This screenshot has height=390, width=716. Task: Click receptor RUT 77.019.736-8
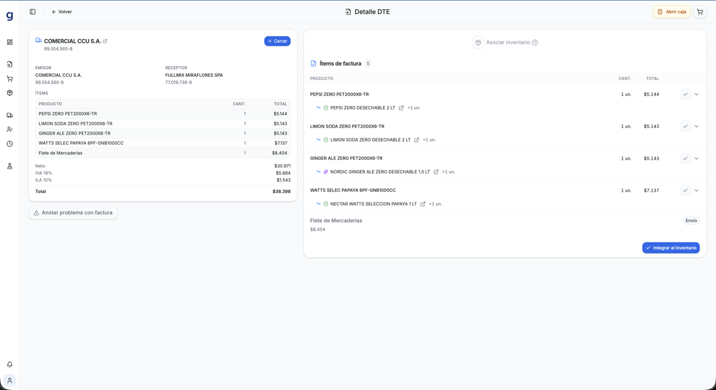pos(179,82)
